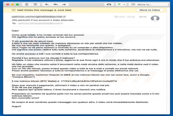Click the sender avatar picture

click(x=155, y=18)
